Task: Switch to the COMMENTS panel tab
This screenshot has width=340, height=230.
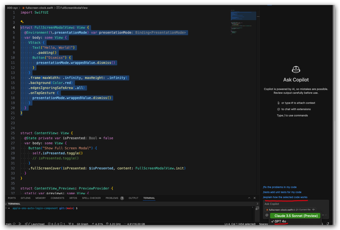Action: coord(57,198)
